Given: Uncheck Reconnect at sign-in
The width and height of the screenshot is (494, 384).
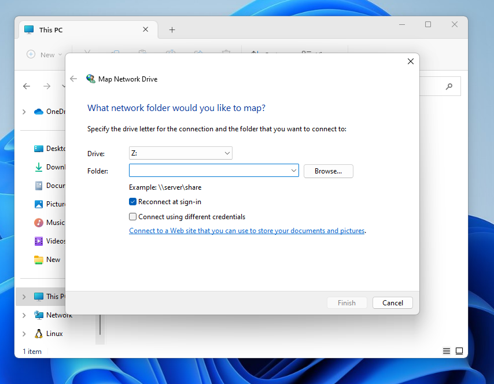Looking at the screenshot, I should point(133,202).
